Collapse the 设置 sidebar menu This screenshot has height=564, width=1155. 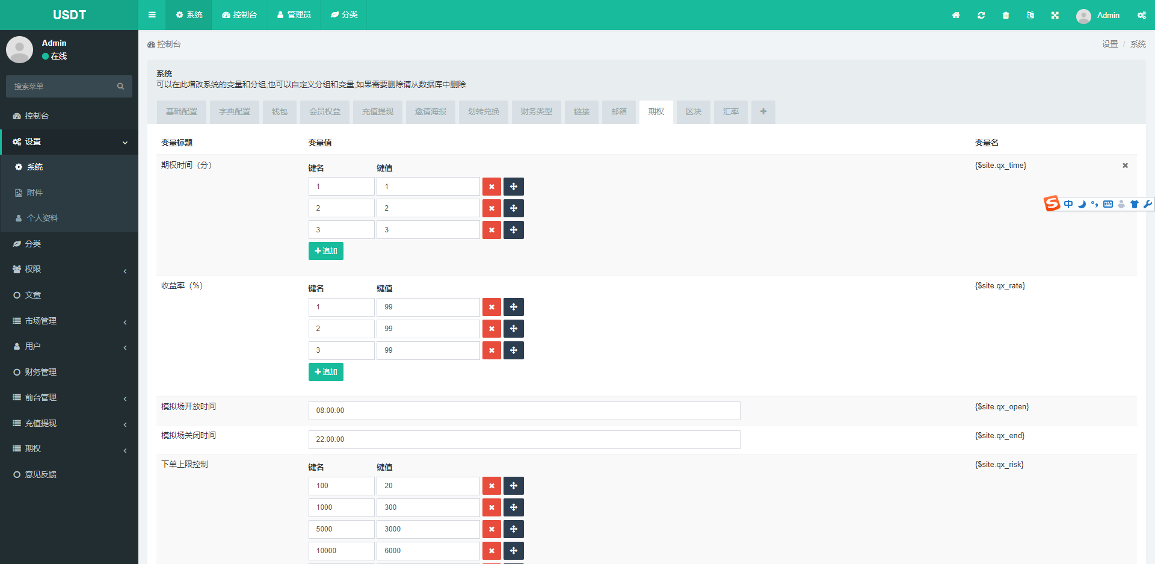69,142
